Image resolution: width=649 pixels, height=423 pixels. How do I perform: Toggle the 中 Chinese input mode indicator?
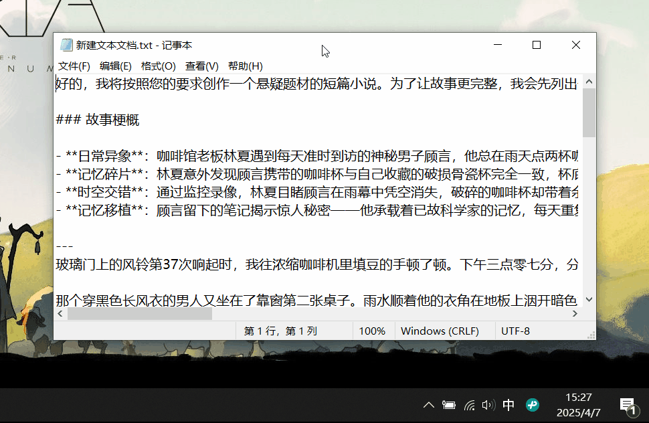(x=508, y=404)
